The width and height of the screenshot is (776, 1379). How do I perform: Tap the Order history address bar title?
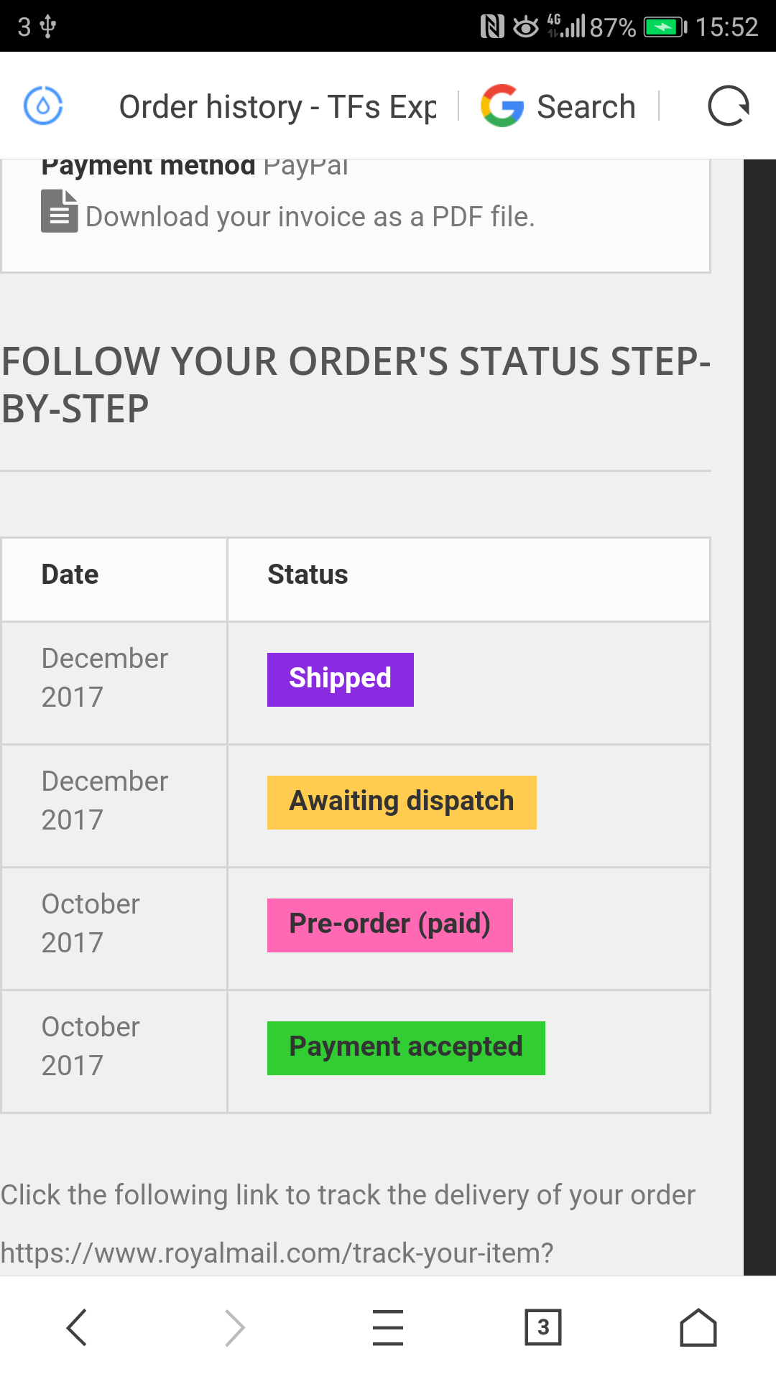(277, 107)
